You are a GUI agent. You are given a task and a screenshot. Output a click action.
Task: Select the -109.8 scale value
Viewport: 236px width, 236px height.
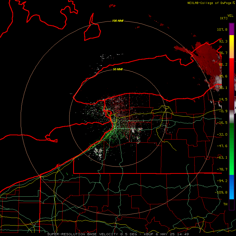[x=221, y=192]
